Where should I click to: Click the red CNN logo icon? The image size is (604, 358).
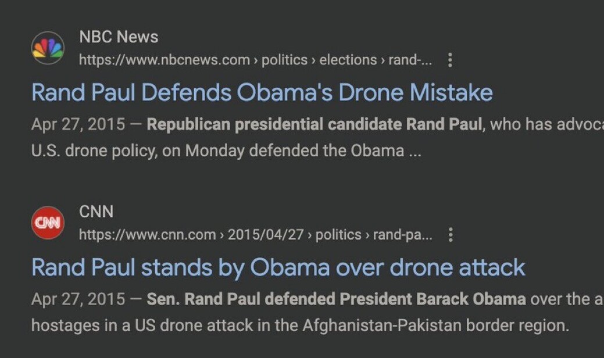pos(48,223)
